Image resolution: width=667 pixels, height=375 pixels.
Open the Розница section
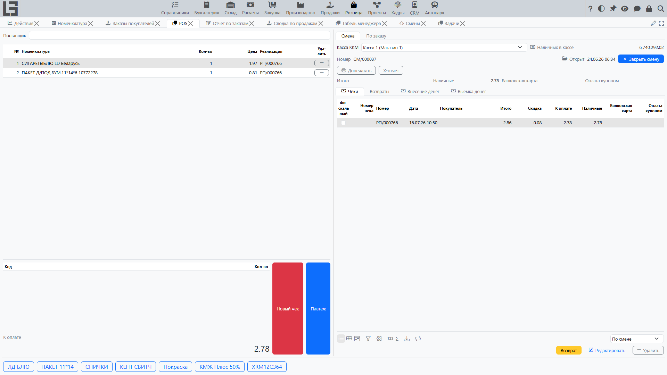click(x=354, y=8)
